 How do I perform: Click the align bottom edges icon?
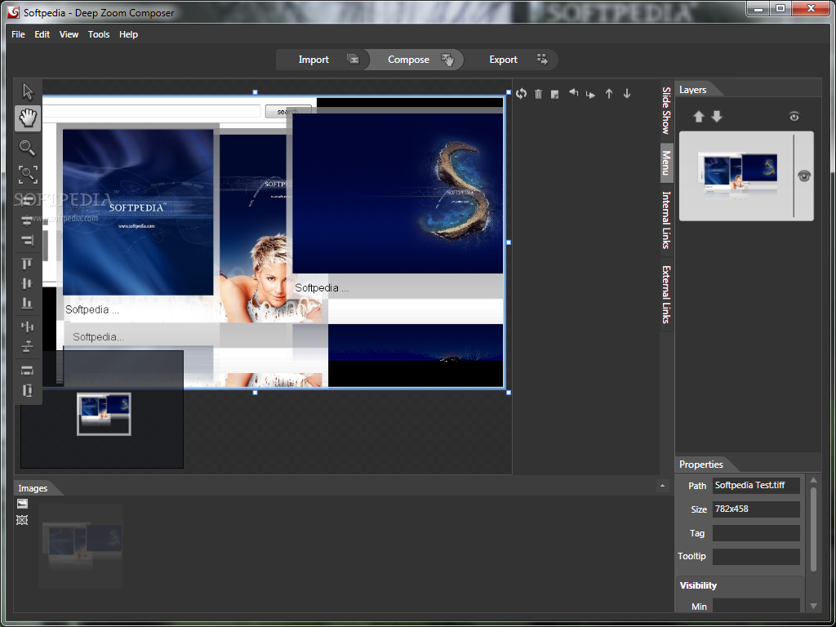tap(27, 304)
